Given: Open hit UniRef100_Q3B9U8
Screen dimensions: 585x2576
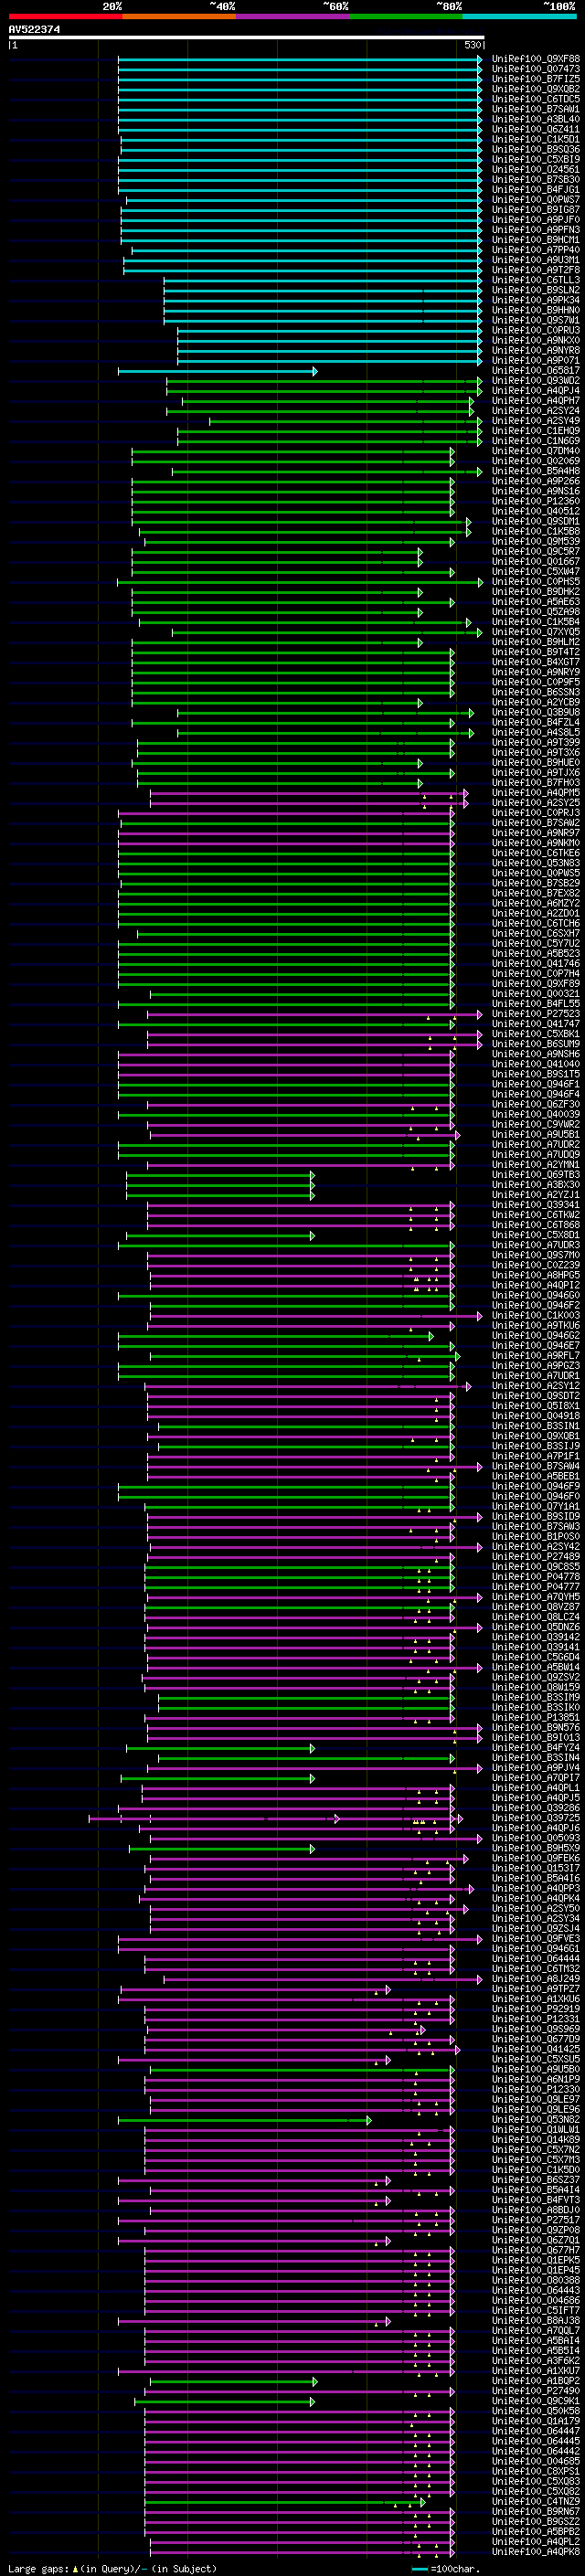Looking at the screenshot, I should (x=536, y=713).
